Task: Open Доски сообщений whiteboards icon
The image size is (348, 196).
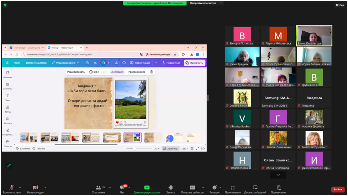Action: (x=255, y=188)
